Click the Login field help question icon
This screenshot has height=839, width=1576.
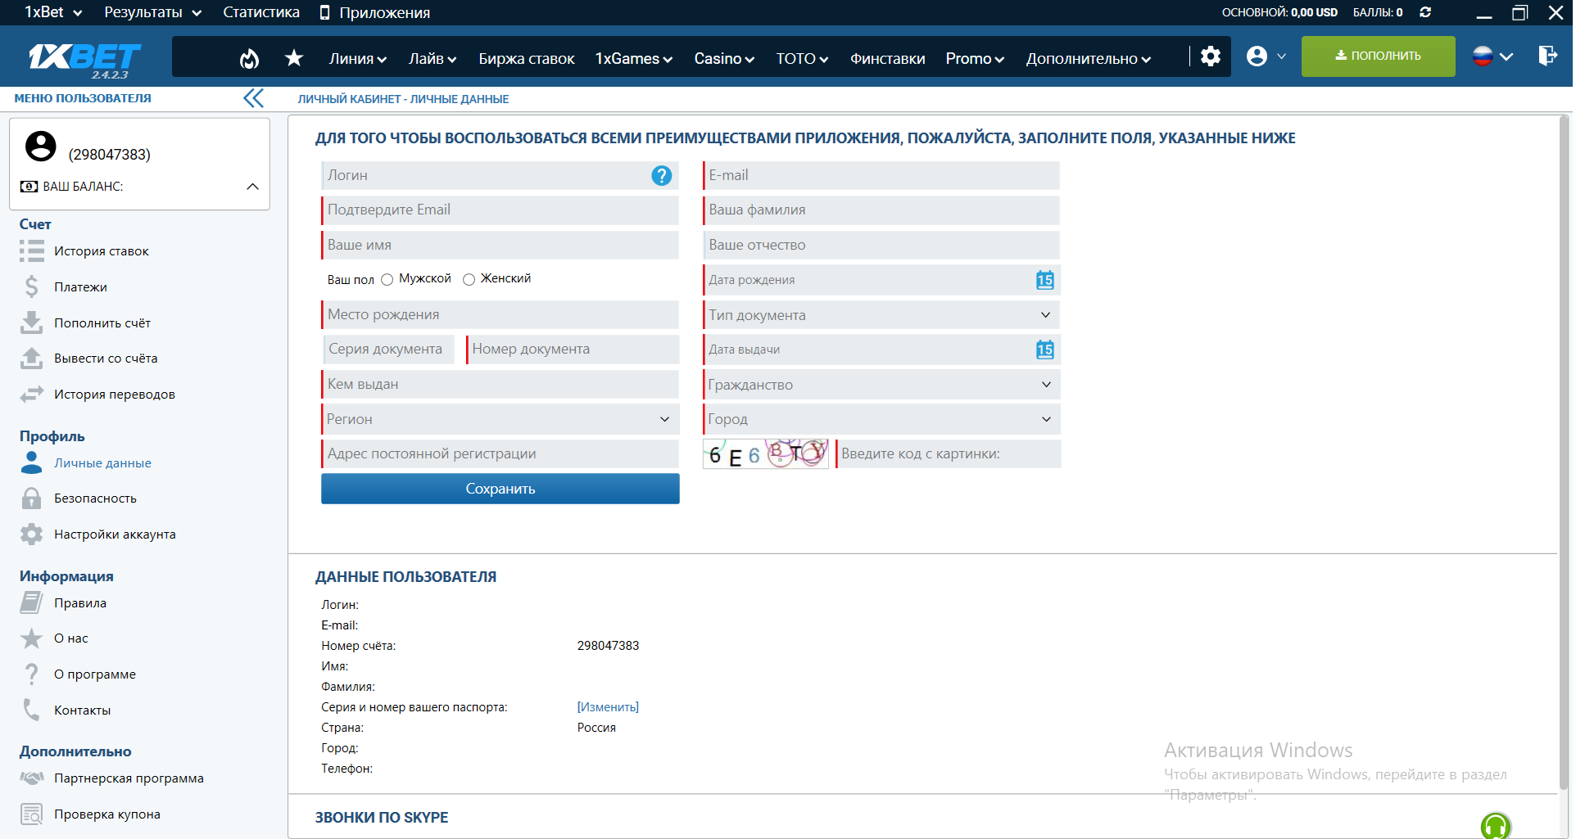click(x=661, y=175)
